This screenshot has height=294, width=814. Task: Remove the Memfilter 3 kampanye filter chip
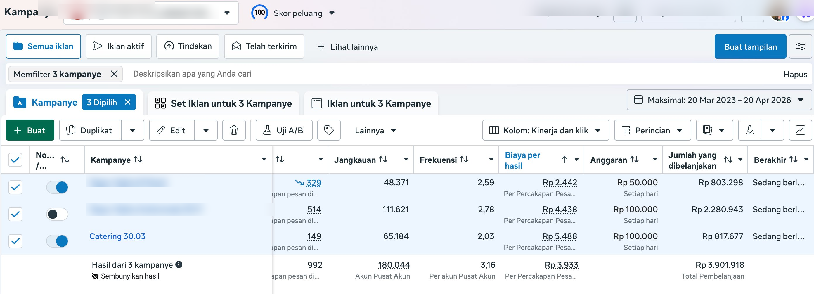[x=114, y=74]
